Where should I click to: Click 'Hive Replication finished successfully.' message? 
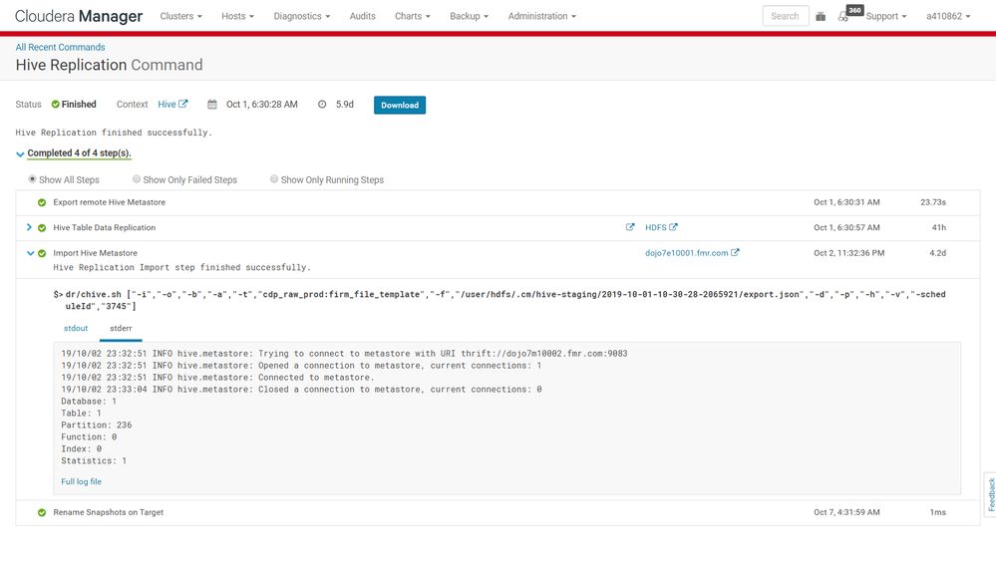pyautogui.click(x=114, y=133)
